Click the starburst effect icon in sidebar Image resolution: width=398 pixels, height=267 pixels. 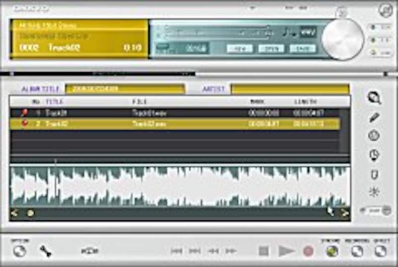pyautogui.click(x=374, y=192)
